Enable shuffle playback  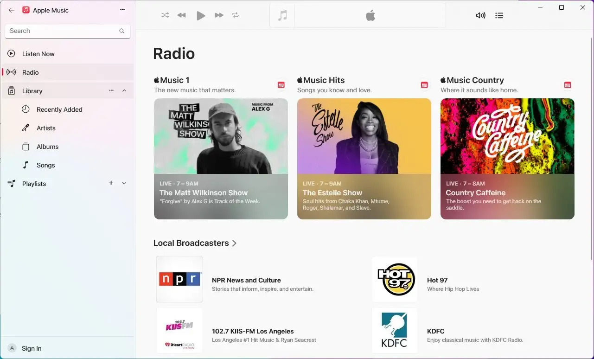165,15
